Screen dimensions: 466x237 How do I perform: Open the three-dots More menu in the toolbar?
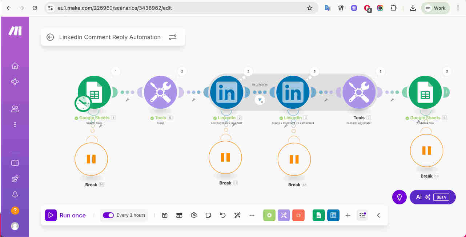click(252, 215)
